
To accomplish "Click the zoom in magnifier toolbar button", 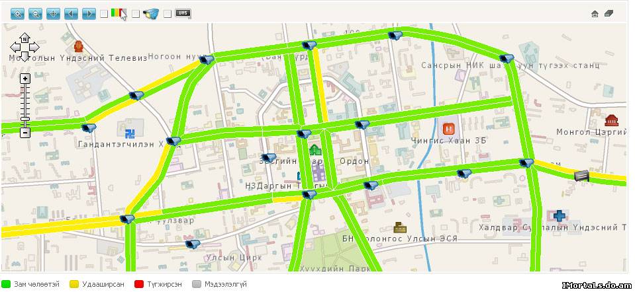I will [18, 14].
